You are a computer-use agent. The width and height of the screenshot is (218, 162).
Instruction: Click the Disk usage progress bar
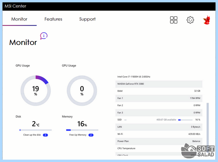36,130
